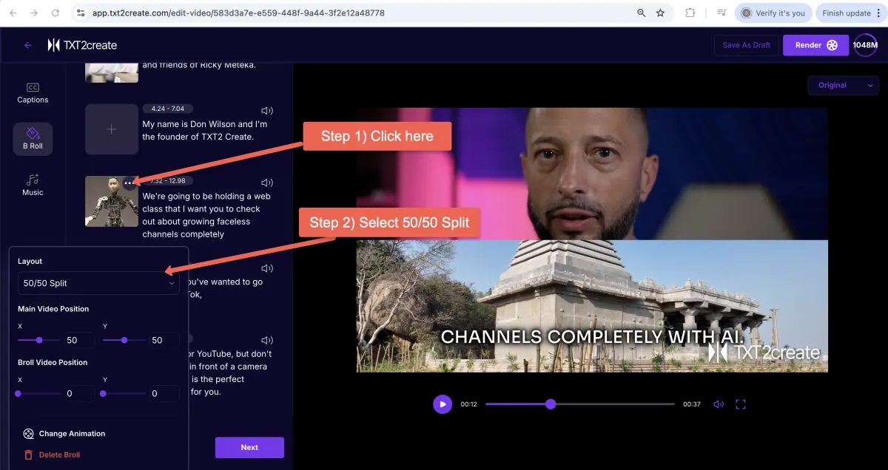Reload the browser page
Image resolution: width=888 pixels, height=470 pixels.
(55, 13)
